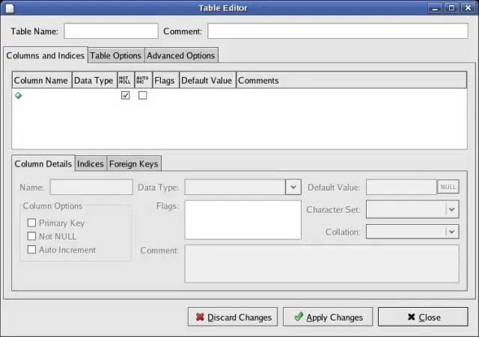Uncheck the NOT NULL checkbox in column row
This screenshot has height=337, width=479.
tap(126, 96)
